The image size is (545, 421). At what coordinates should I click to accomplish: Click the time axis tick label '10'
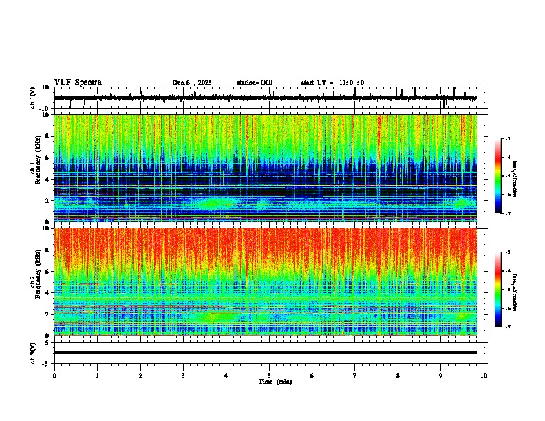(x=484, y=376)
